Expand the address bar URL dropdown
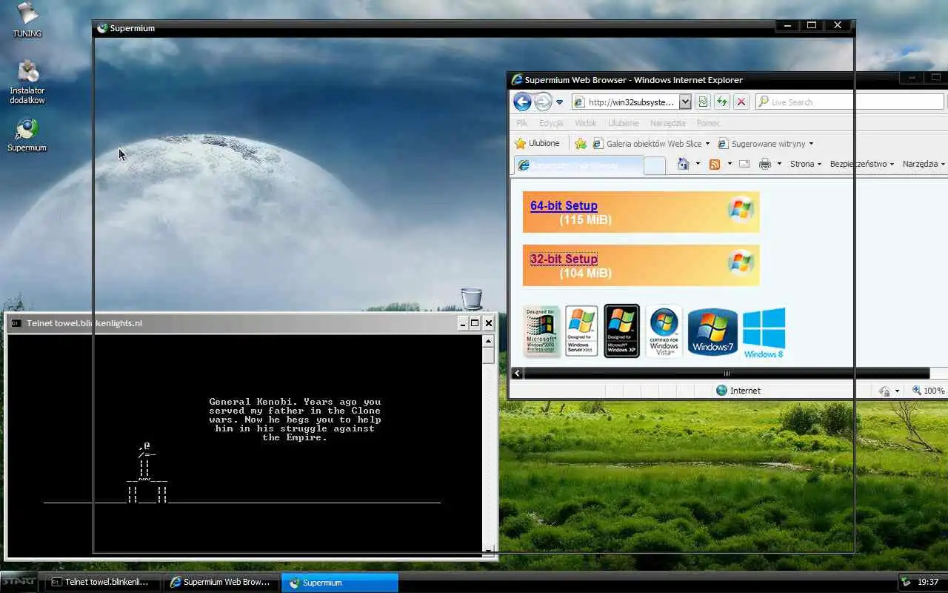 [685, 102]
